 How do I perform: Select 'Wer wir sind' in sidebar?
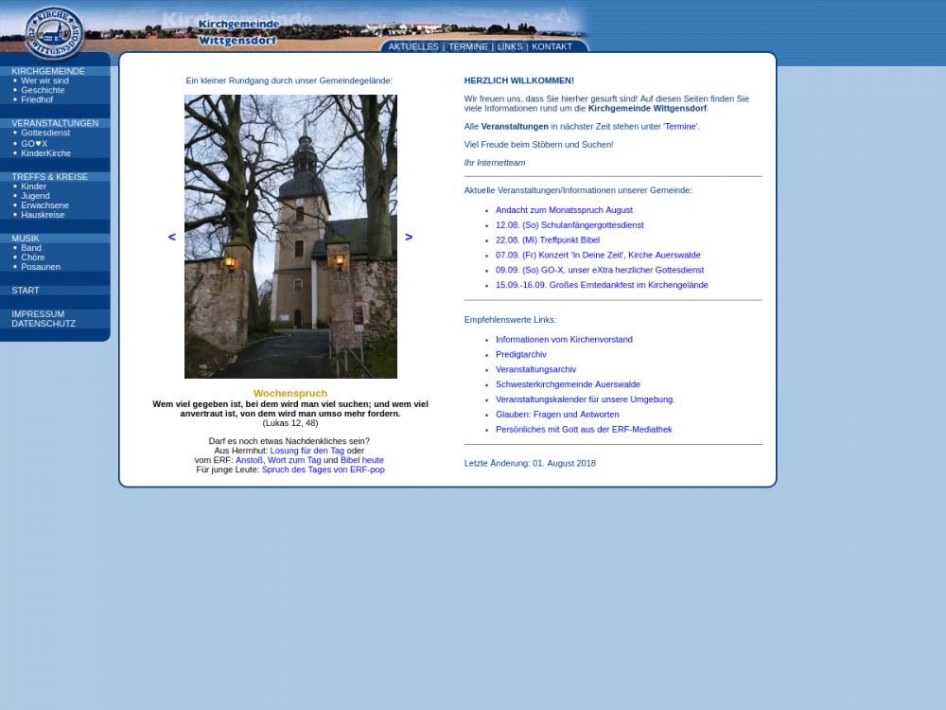[x=44, y=80]
